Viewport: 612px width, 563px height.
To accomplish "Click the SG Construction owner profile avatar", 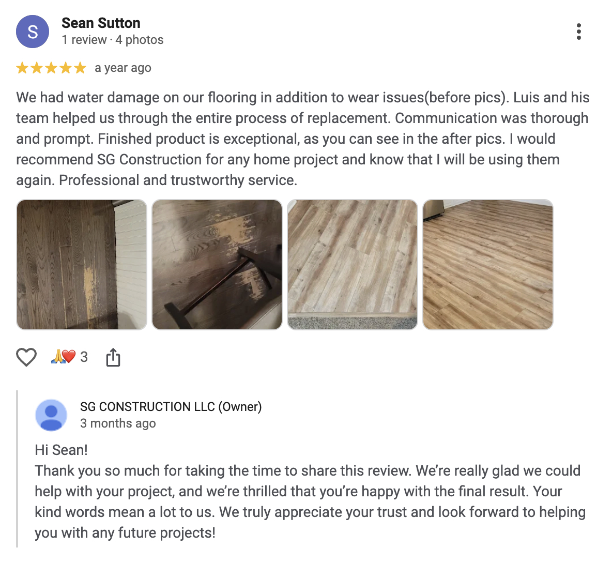I will [x=51, y=415].
